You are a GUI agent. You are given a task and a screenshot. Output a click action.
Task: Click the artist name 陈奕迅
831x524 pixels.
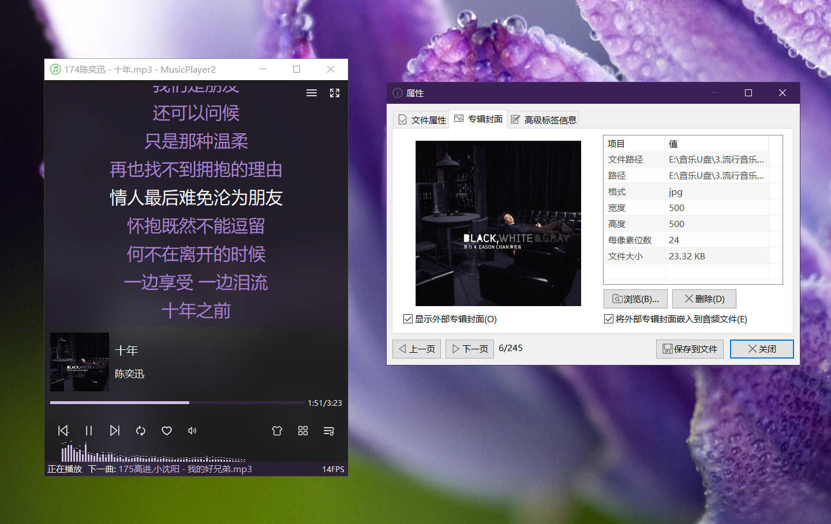click(130, 374)
